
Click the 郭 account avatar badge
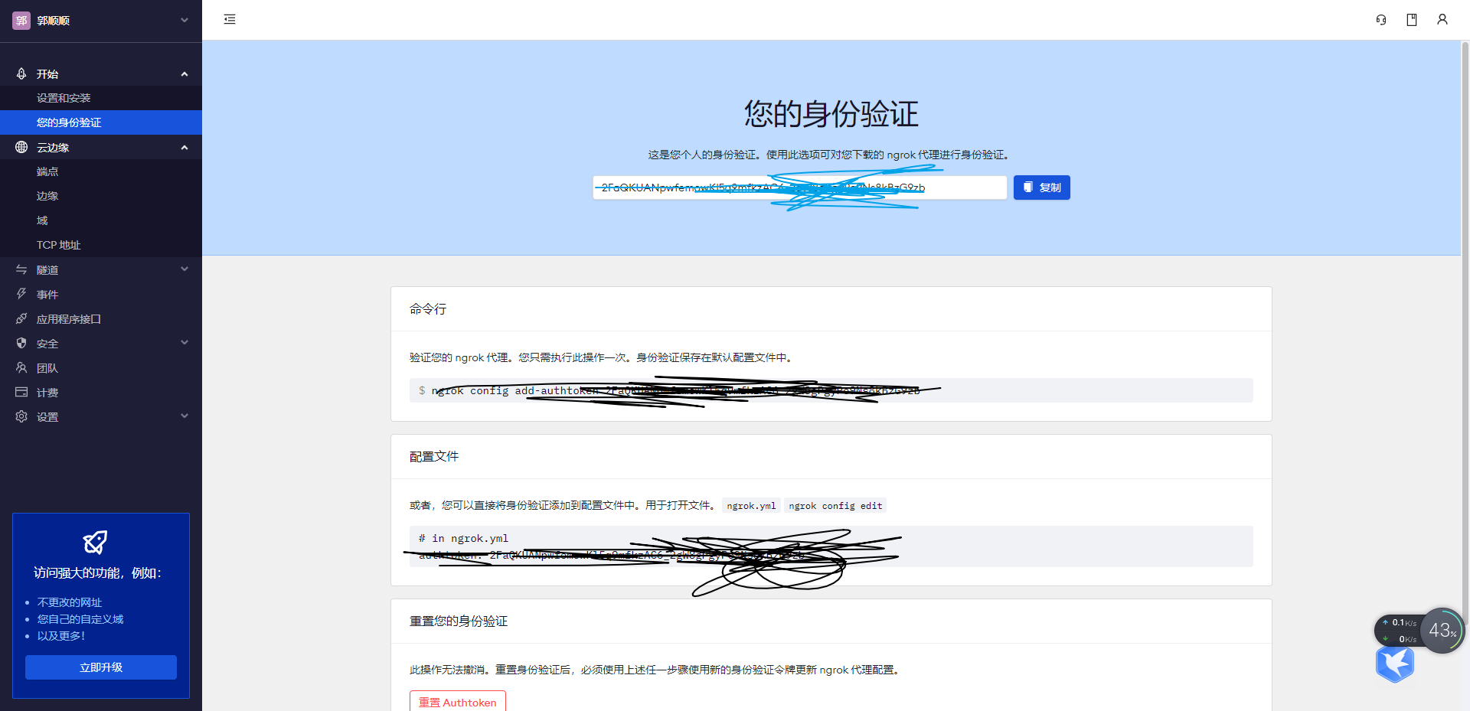[21, 21]
